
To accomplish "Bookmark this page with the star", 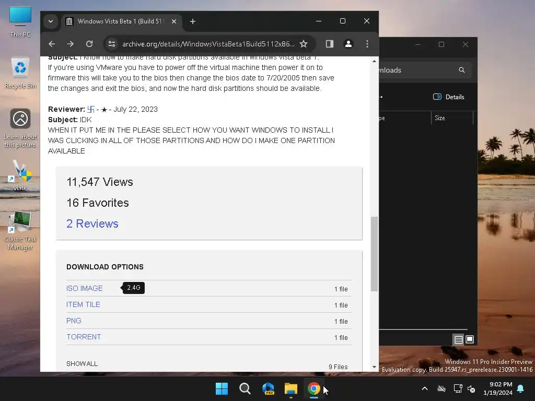I will (304, 44).
